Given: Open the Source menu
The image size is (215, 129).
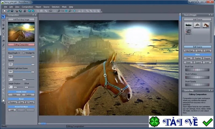Looking at the screenshot, I should tap(46, 7).
